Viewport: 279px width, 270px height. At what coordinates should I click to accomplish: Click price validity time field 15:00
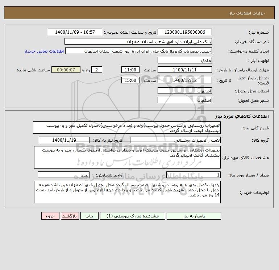point(130,80)
